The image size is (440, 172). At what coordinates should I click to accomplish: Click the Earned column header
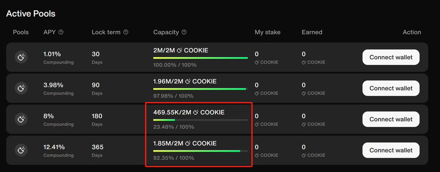[312, 32]
